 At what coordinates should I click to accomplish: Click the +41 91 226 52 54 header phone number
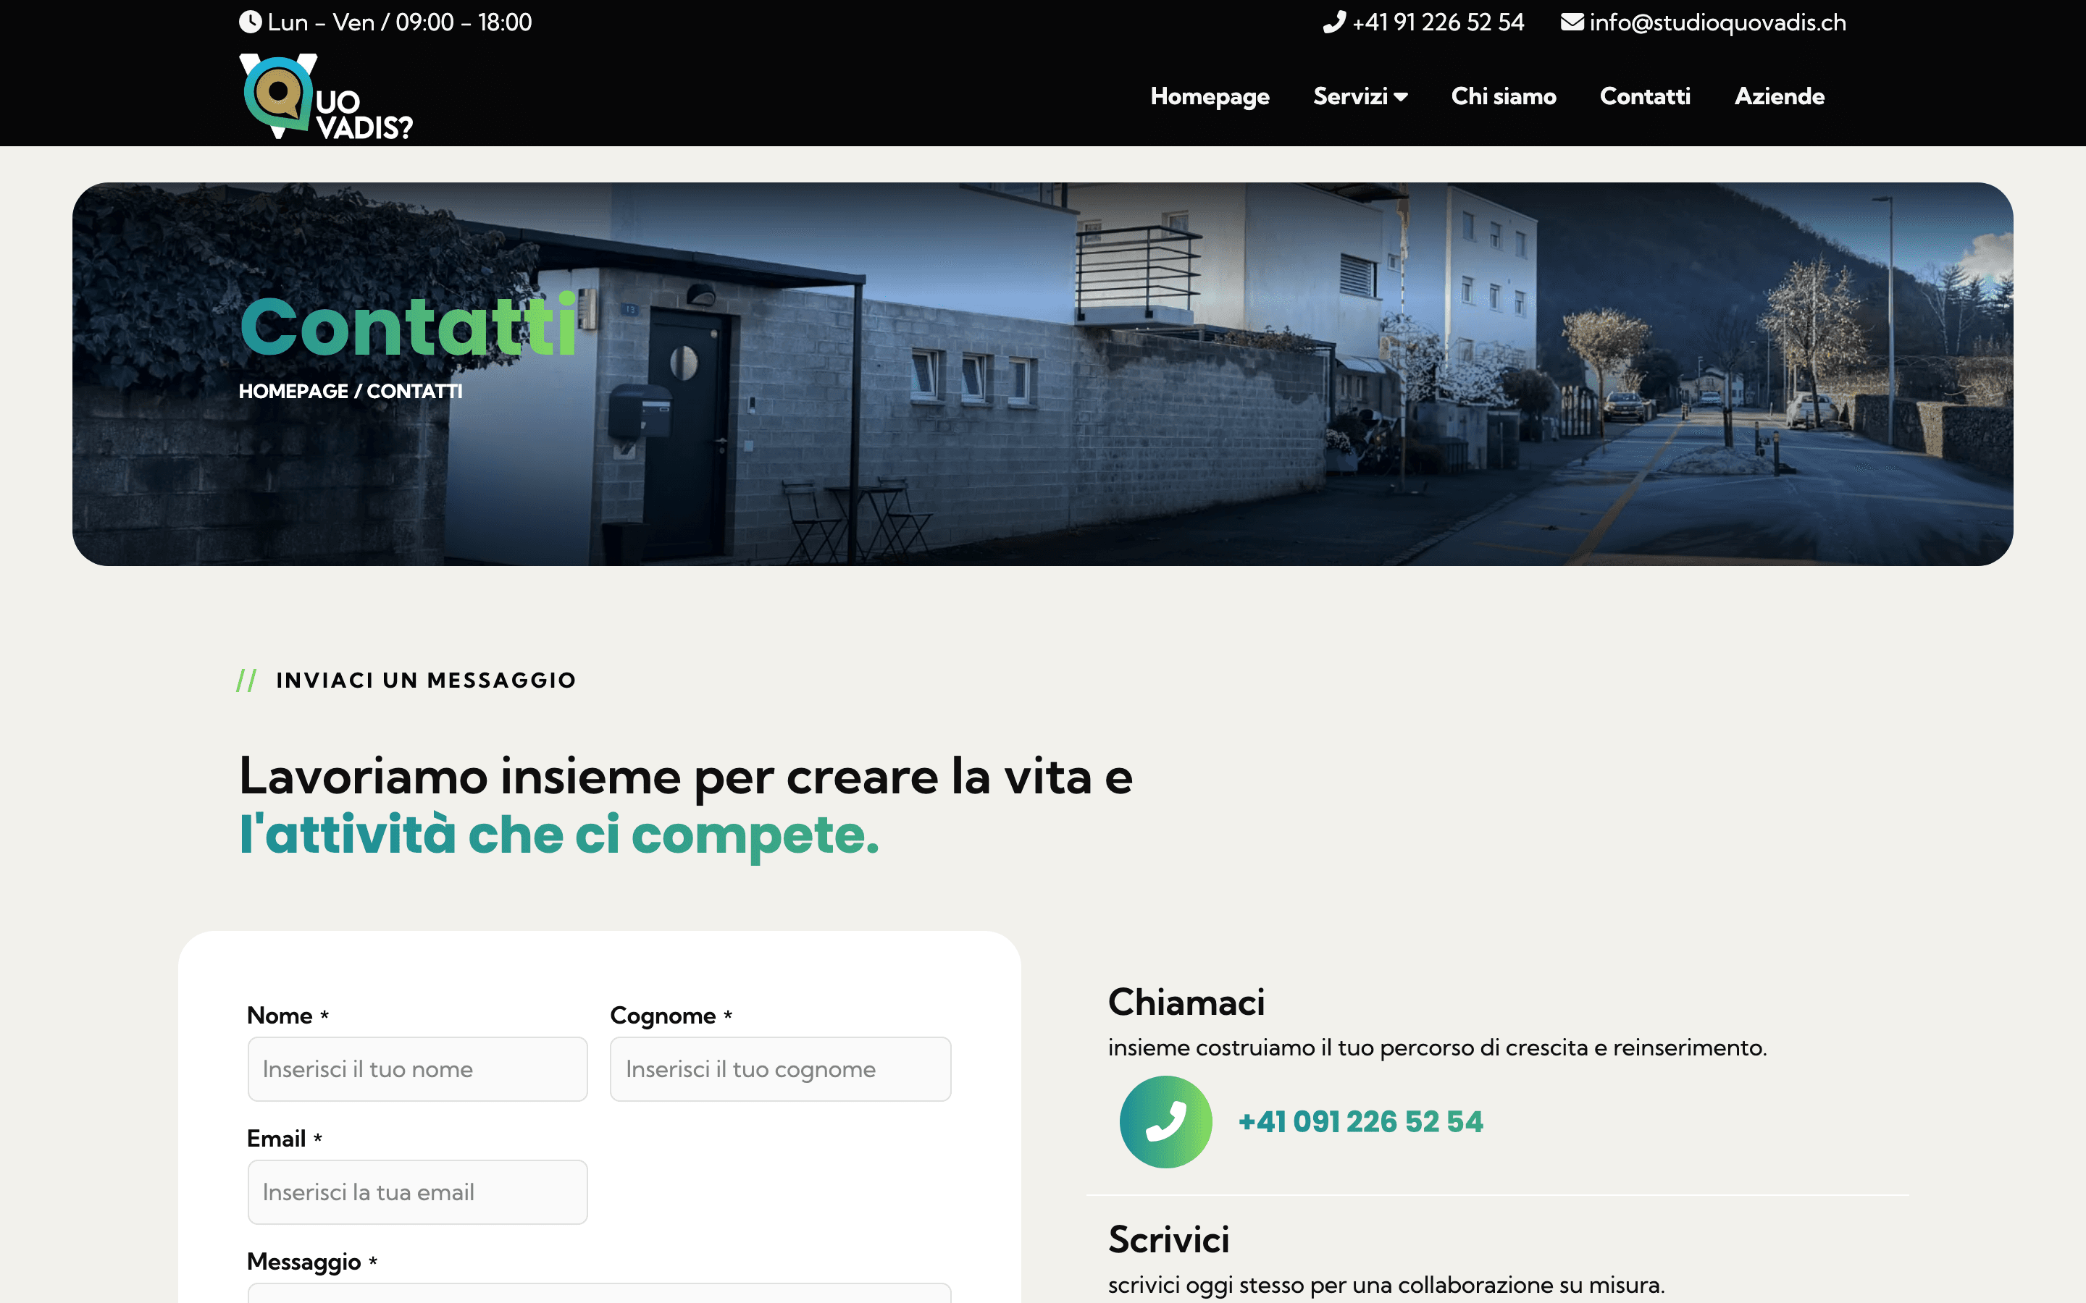click(x=1437, y=22)
